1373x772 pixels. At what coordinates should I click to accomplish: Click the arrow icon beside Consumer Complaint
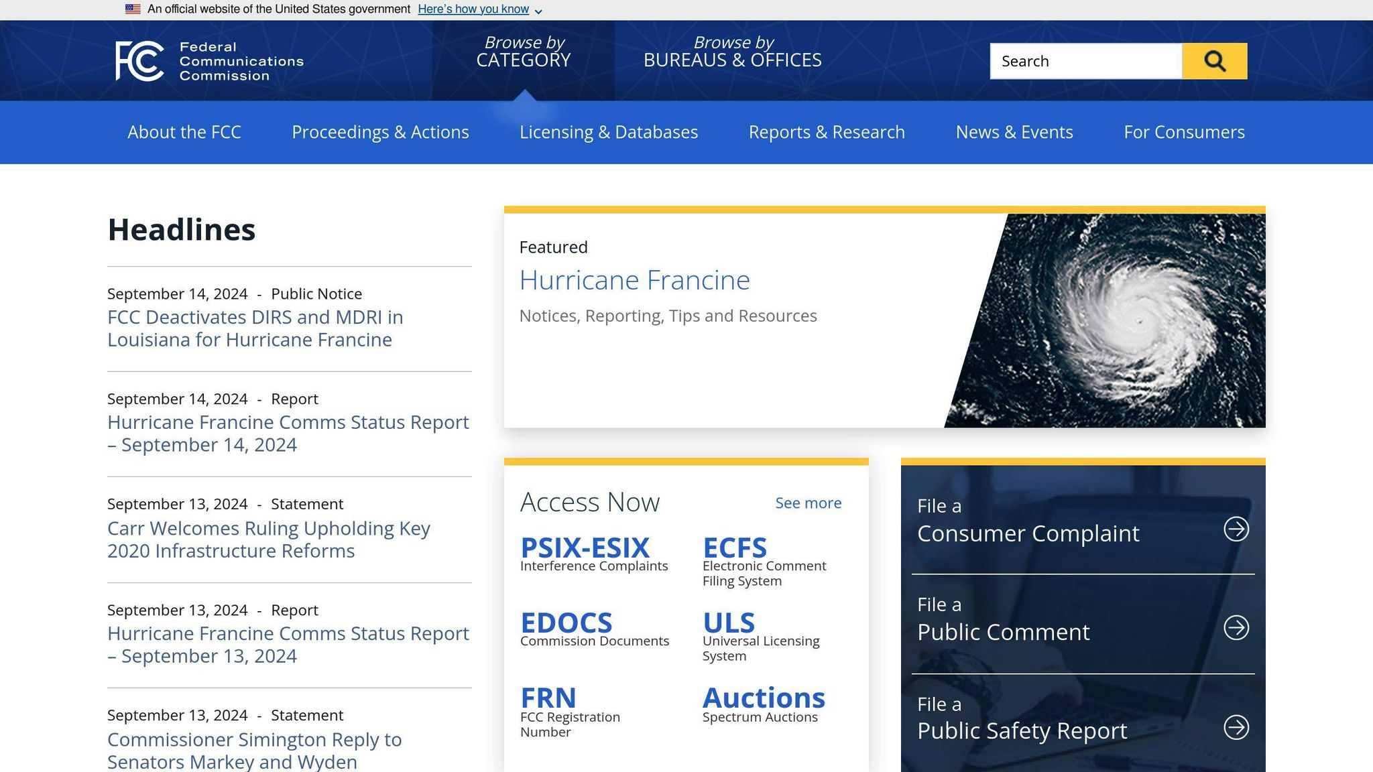1236,529
